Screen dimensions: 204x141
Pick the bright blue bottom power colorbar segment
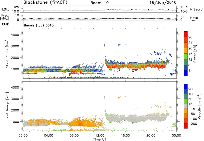[186, 73]
